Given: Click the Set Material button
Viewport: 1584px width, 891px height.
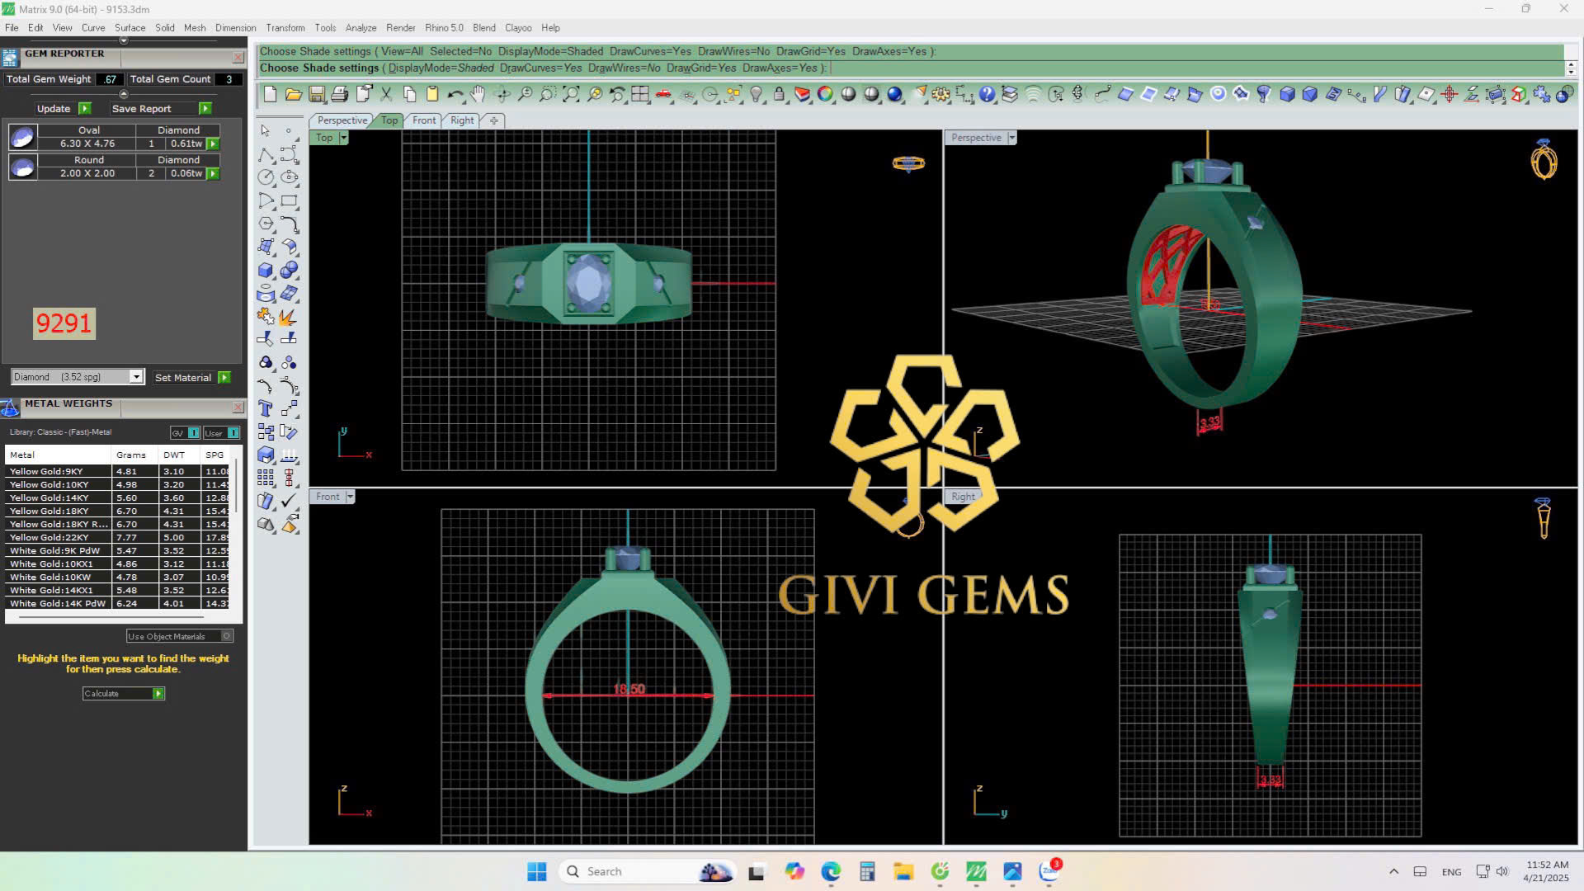Looking at the screenshot, I should 192,377.
